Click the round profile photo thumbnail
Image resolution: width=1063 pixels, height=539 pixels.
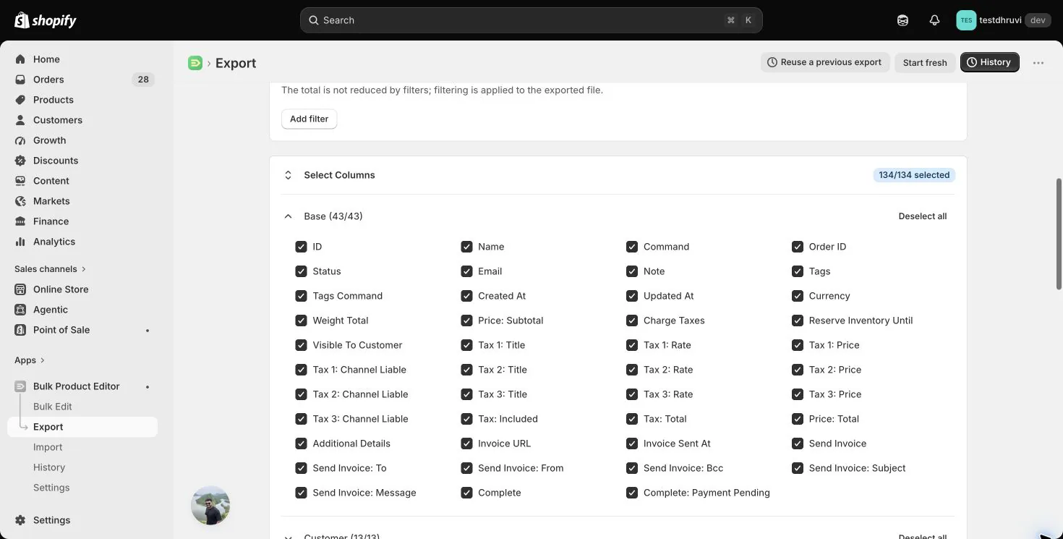pos(210,506)
